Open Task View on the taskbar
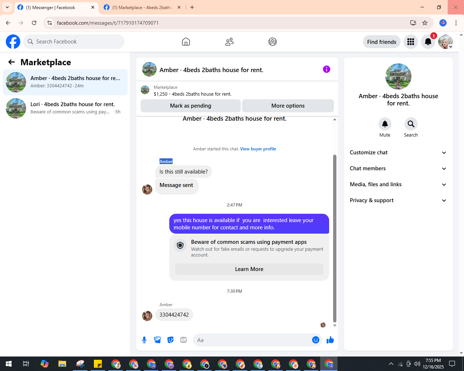Viewport: 464px width, 371px height. (x=26, y=364)
